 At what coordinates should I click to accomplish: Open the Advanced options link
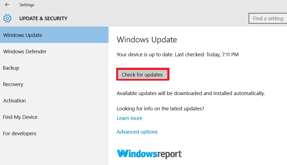click(x=137, y=132)
